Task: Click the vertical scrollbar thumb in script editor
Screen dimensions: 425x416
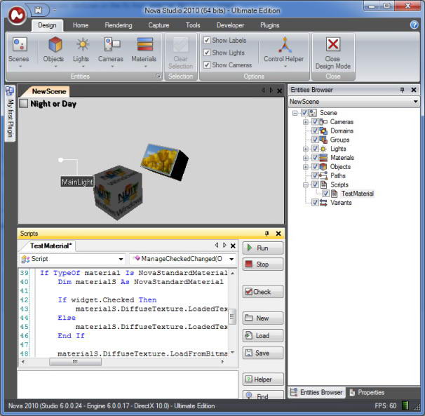Action: tap(232, 316)
